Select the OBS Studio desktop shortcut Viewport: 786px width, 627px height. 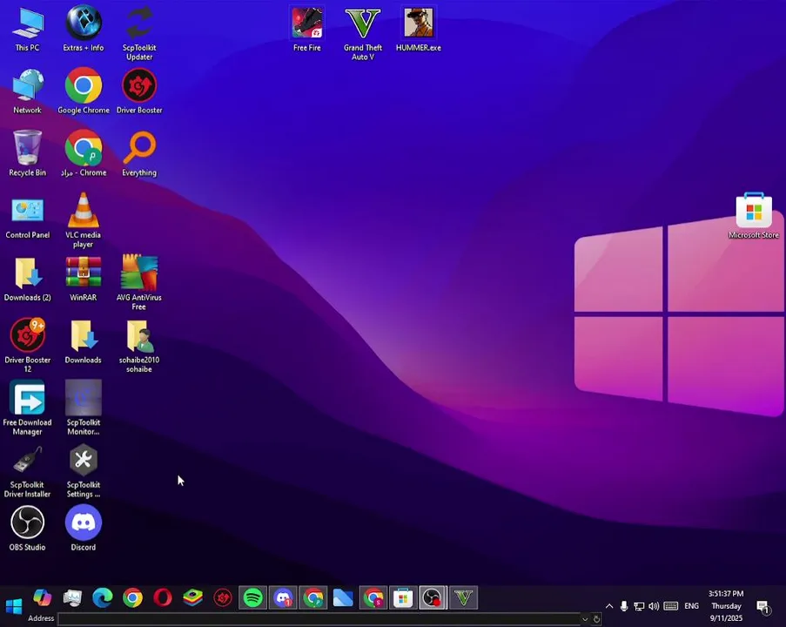point(28,529)
